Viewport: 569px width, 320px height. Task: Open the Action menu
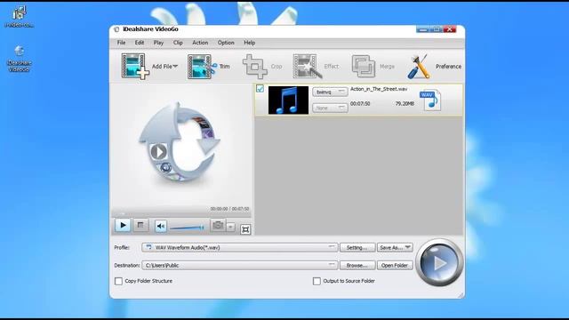tap(200, 43)
